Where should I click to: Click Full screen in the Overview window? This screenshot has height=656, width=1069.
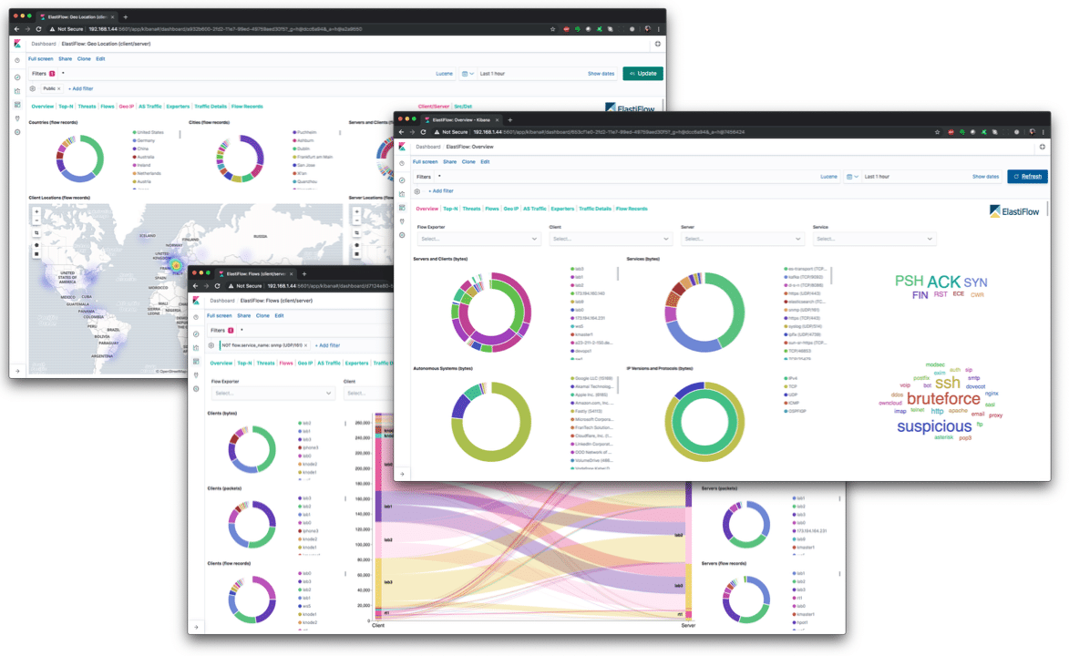coord(426,161)
